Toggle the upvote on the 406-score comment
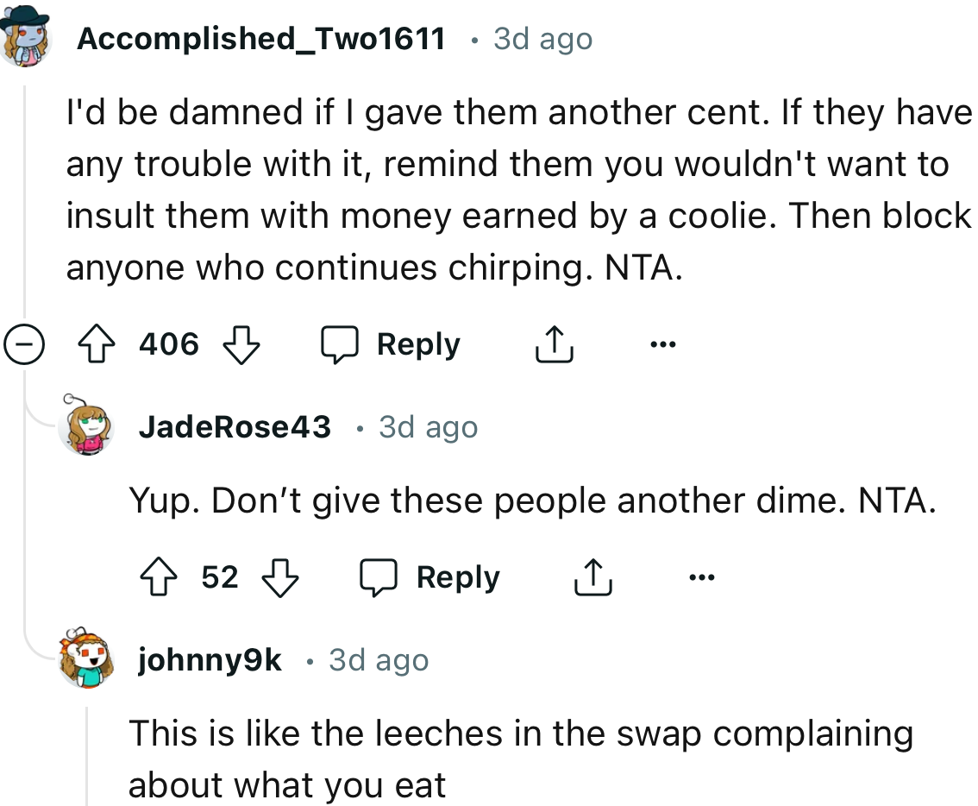The height and width of the screenshot is (806, 978). click(x=97, y=343)
